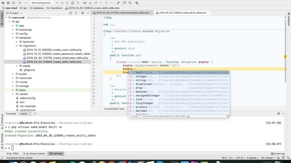Click the tool windows square in status bar

click(x=2, y=158)
